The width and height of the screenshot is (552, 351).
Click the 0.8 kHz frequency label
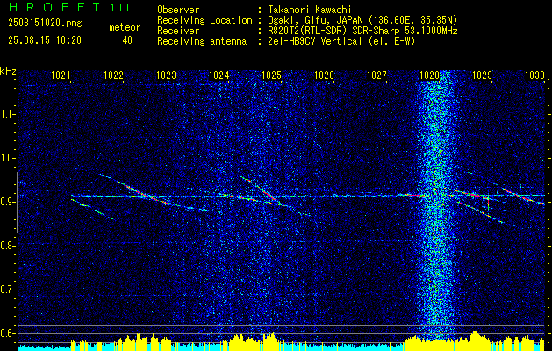coord(7,246)
